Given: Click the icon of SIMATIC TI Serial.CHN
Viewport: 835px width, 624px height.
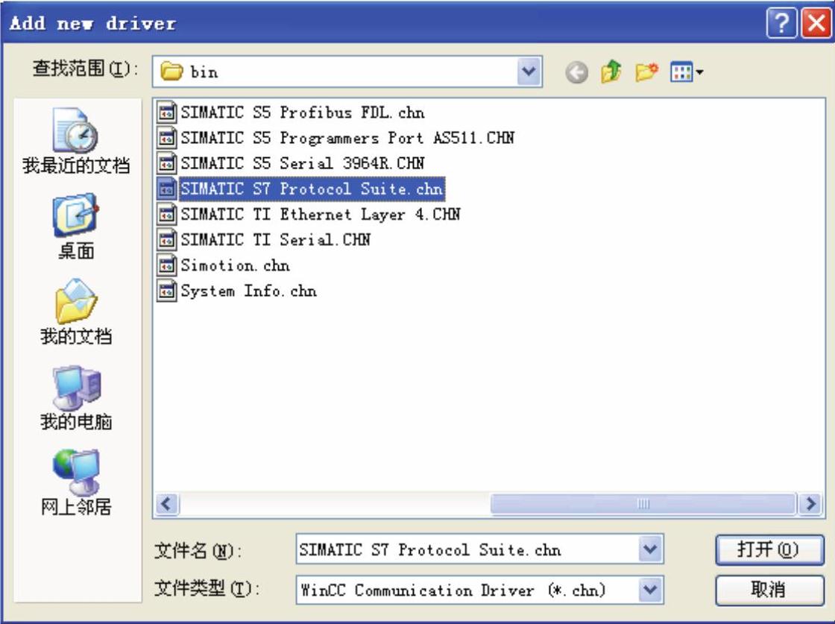Looking at the screenshot, I should click(167, 239).
